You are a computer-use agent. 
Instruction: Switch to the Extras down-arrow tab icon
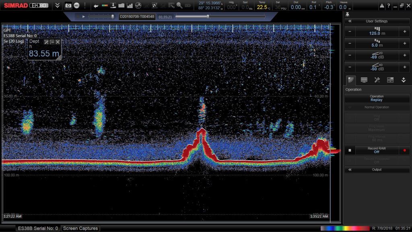tap(404, 80)
